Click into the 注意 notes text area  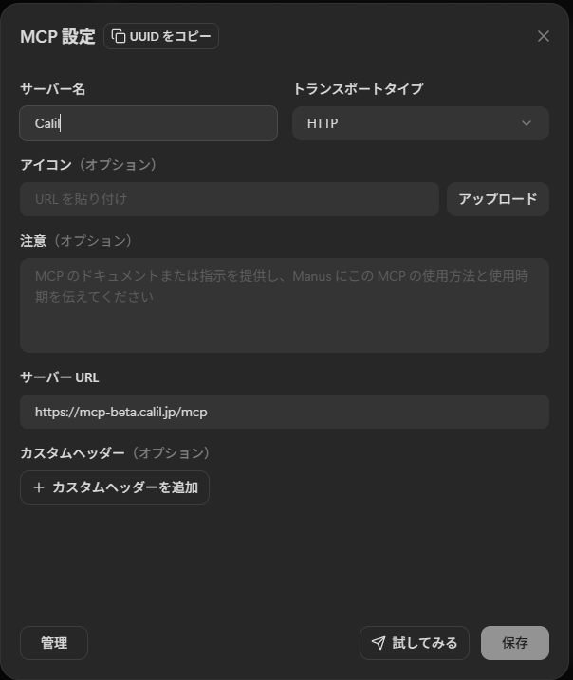coord(284,304)
